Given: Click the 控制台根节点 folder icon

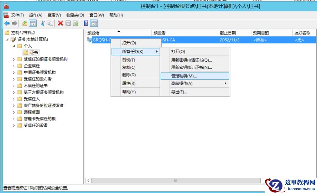Looking at the screenshot, I should (7, 32).
